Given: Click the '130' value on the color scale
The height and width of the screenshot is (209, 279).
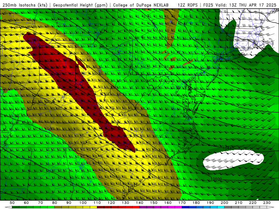Looking at the screenshot, I should pyautogui.click(x=126, y=203).
